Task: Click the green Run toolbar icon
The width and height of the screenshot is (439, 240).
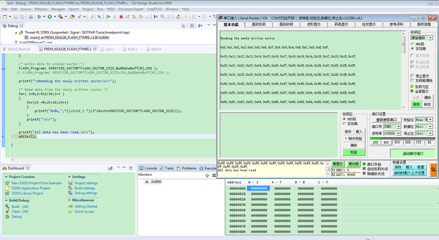Action: 50,17
